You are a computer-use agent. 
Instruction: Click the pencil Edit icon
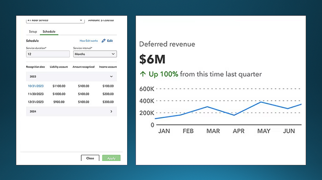click(103, 41)
